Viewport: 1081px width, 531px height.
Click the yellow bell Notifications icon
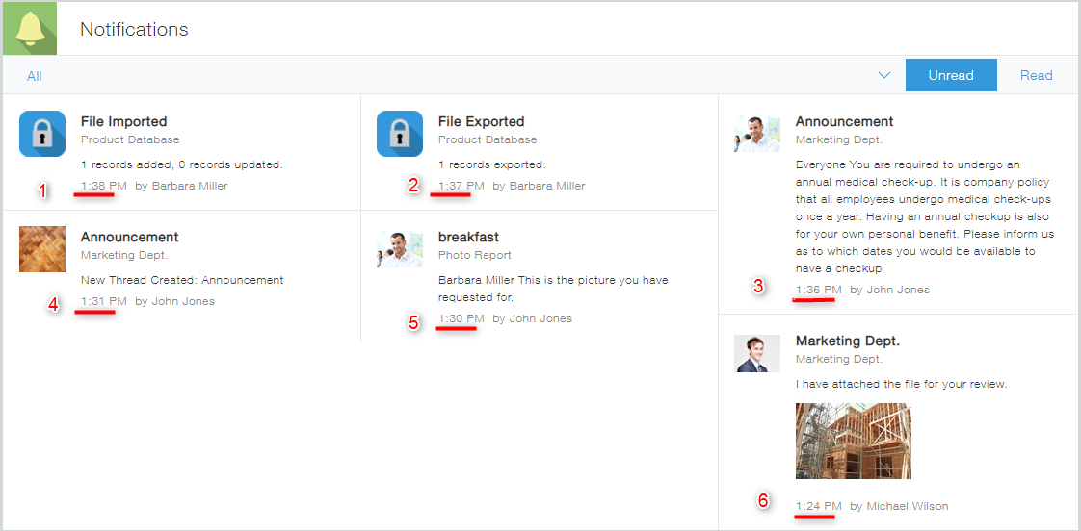pos(29,29)
